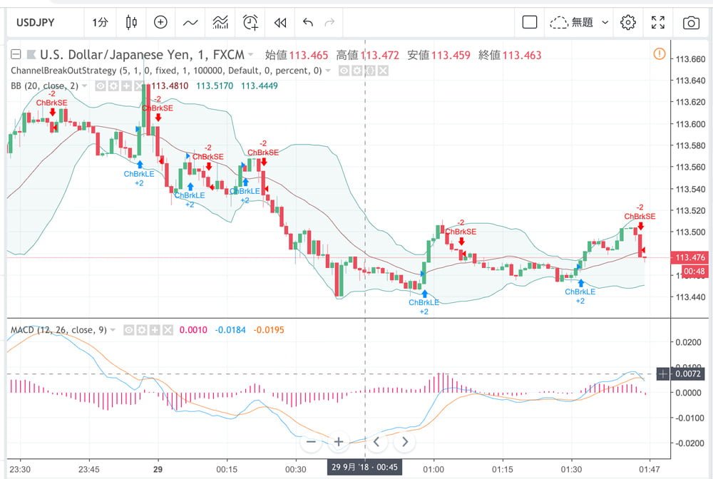Toggle visibility of the BB indicator

[101, 86]
